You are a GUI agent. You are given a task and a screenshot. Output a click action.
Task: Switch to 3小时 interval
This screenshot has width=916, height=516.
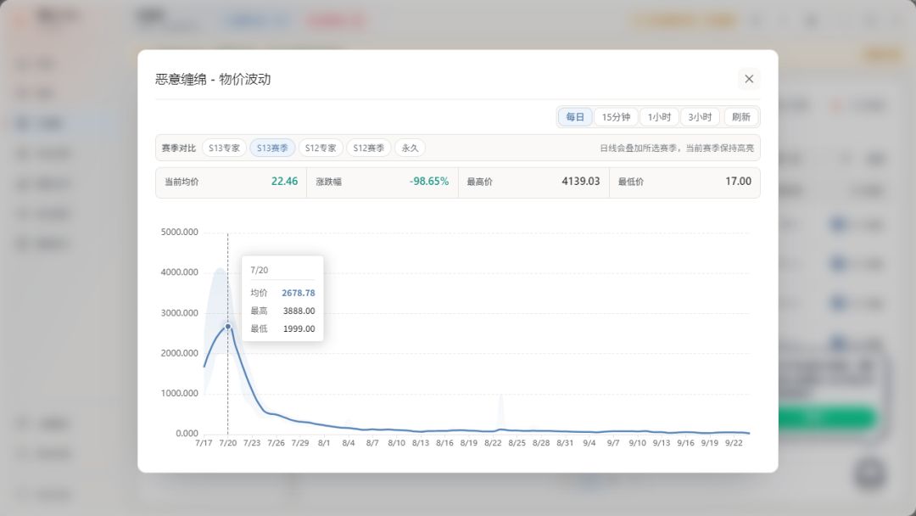point(700,117)
